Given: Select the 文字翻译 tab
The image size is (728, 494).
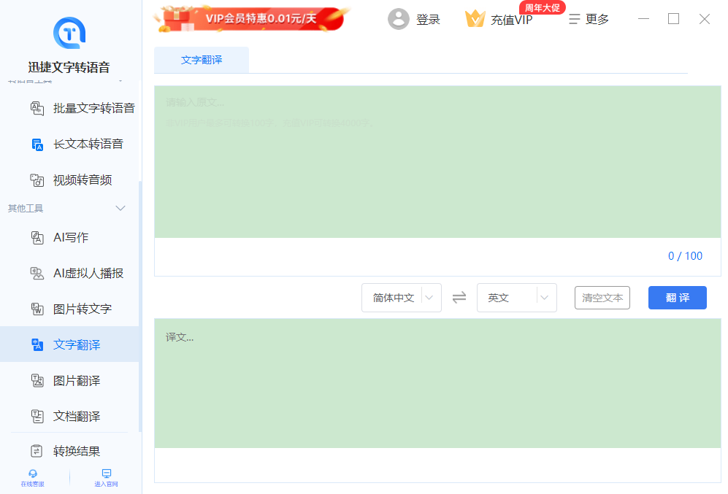Looking at the screenshot, I should pos(201,61).
